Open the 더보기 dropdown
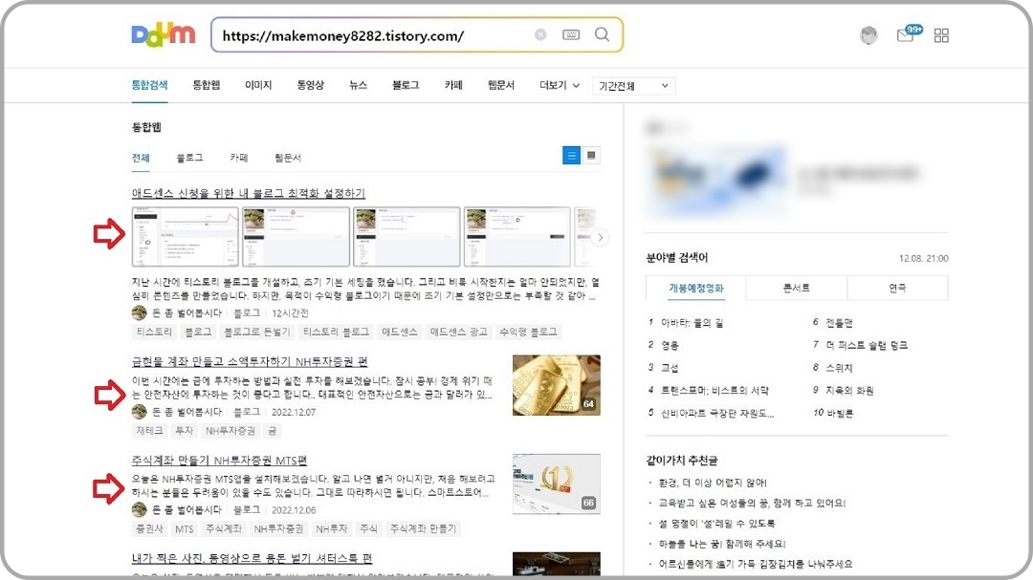Viewport: 1033px width, 580px height. 555,84
